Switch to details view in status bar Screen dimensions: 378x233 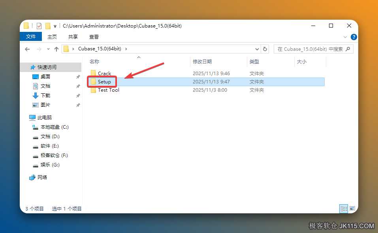[344, 209]
